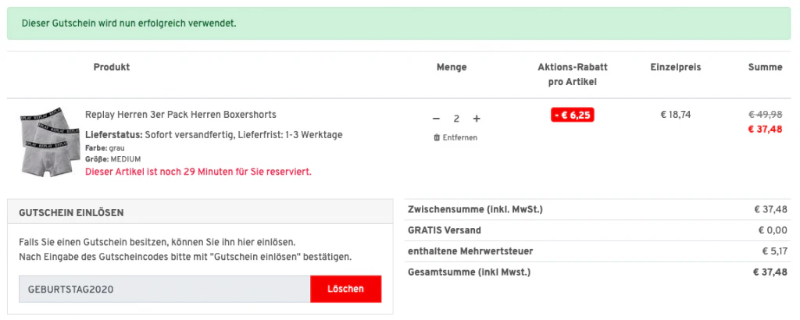This screenshot has height=320, width=800.
Task: Remove the coupon with the Löschen button
Action: pyautogui.click(x=345, y=289)
